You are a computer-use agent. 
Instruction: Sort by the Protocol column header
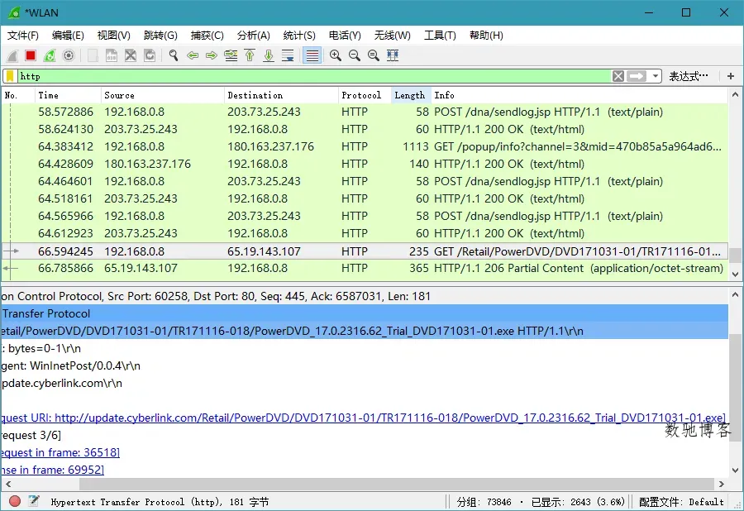click(x=365, y=95)
